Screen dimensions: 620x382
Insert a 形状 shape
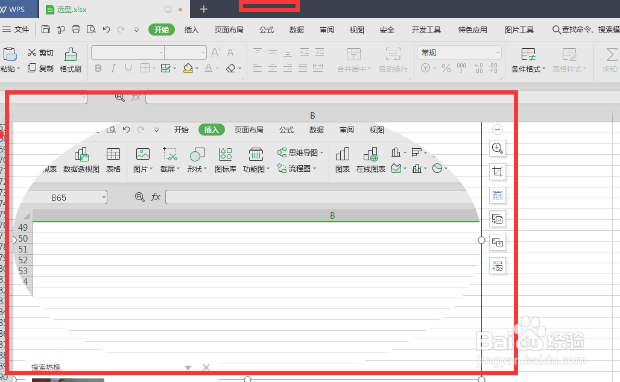click(x=195, y=158)
